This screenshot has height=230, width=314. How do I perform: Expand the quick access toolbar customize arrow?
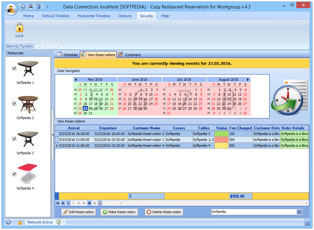48,7
